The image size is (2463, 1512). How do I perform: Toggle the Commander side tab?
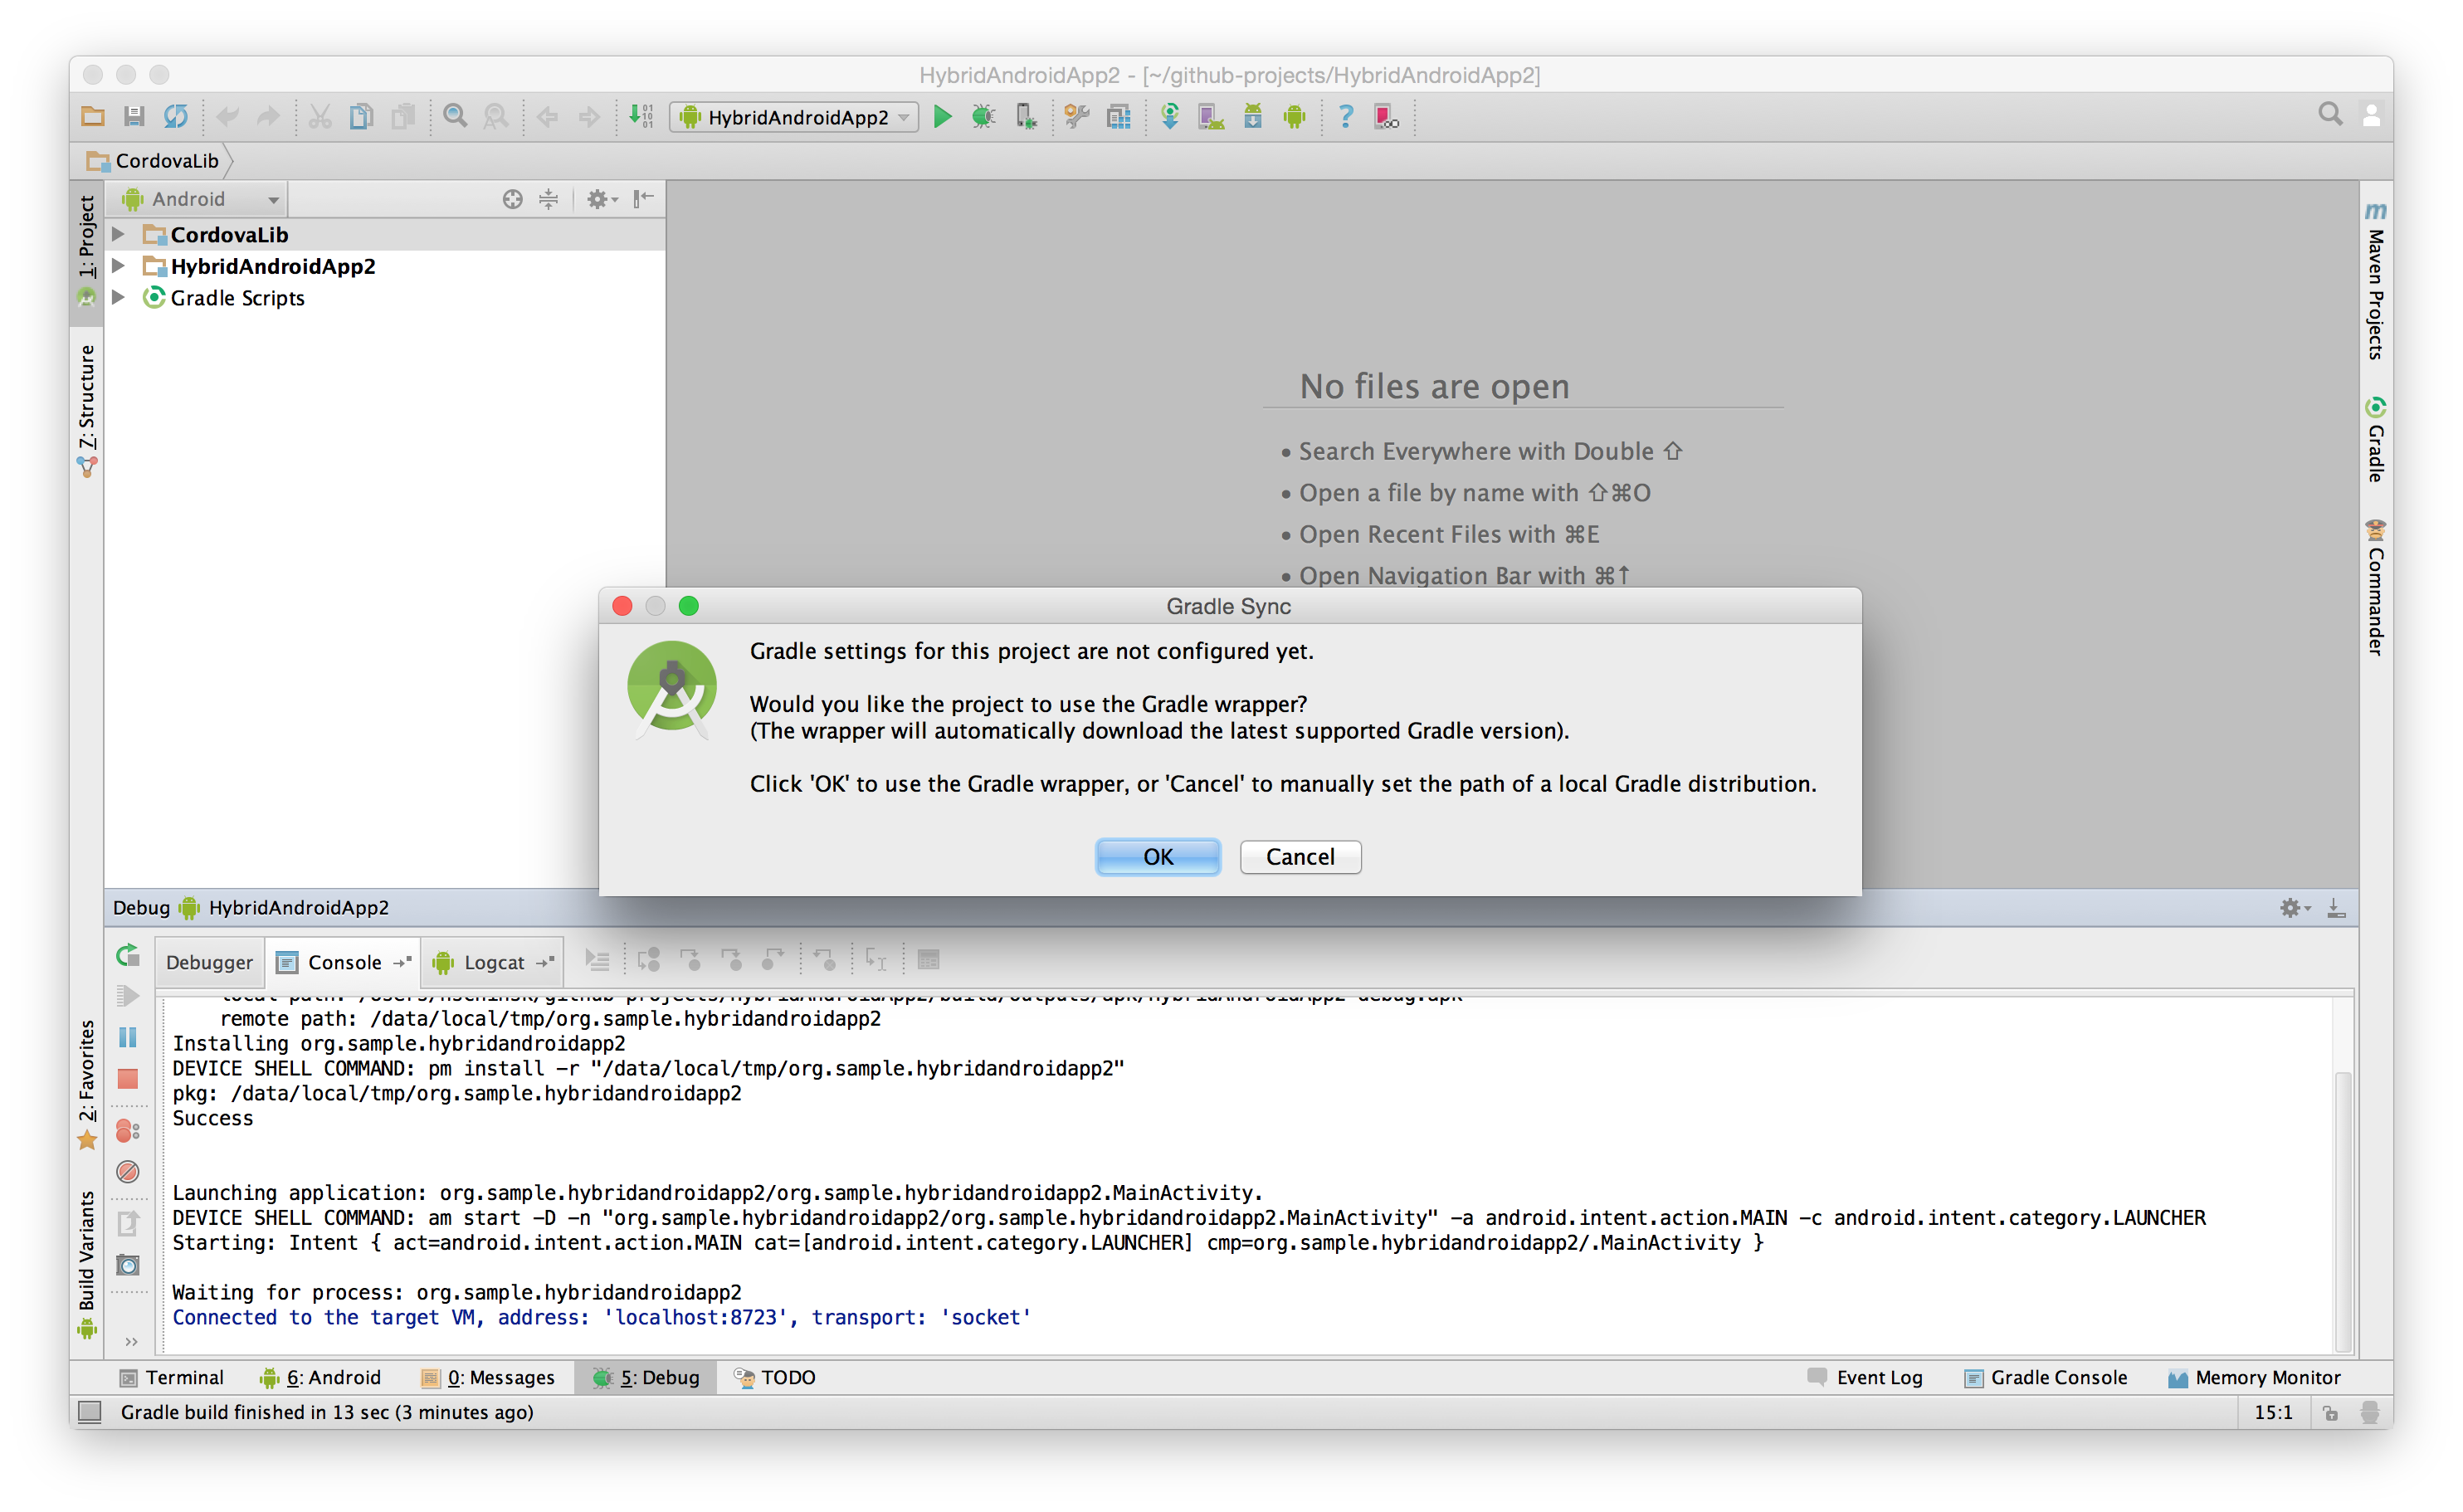tap(2375, 589)
